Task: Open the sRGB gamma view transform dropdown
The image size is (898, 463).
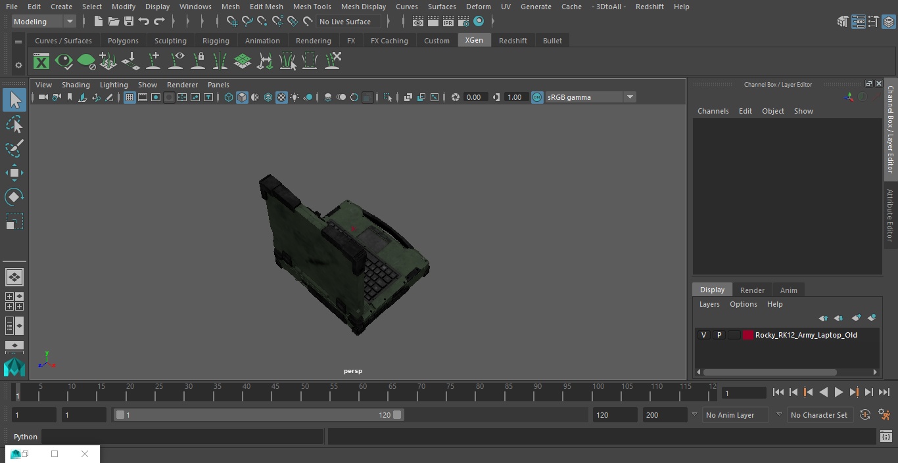Action: [x=590, y=97]
